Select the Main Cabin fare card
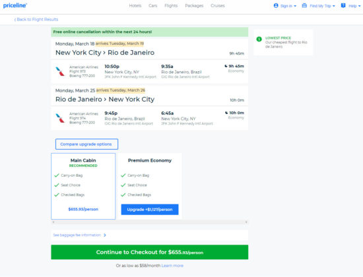Image resolution: width=363 pixels, height=277 pixels. click(83, 186)
